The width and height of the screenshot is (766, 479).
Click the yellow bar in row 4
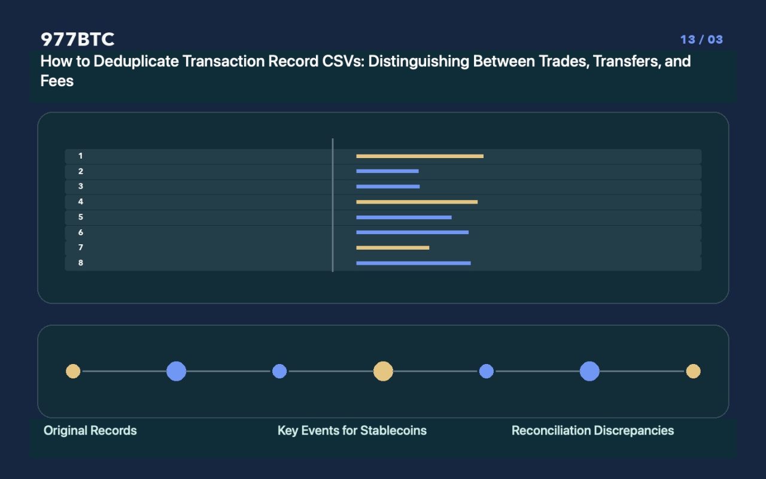click(417, 202)
